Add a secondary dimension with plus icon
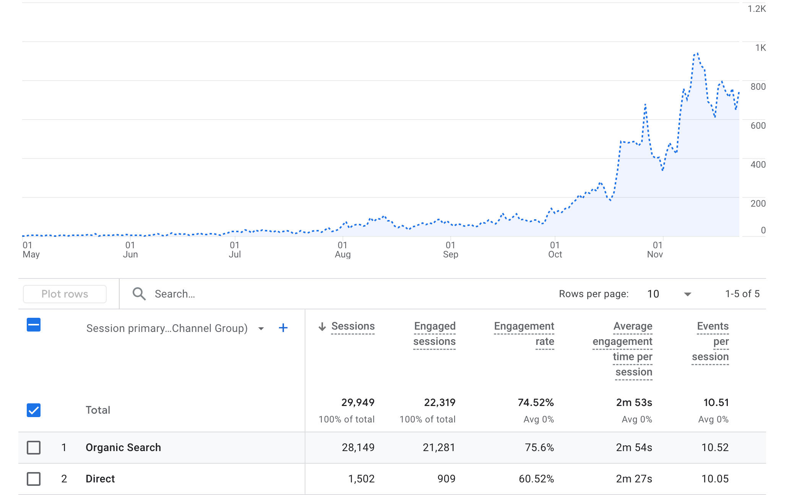This screenshot has height=495, width=789. (x=283, y=328)
